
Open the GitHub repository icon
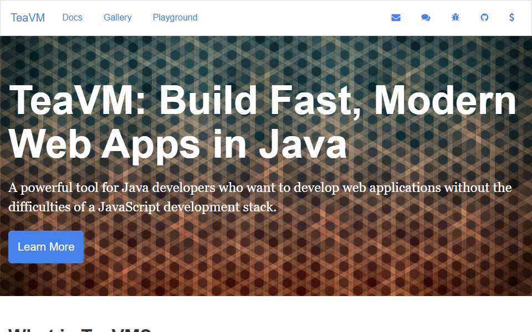484,17
